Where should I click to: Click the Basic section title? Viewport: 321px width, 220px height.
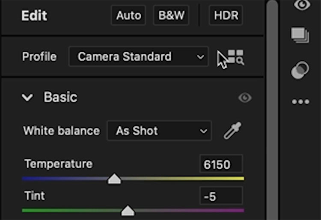point(61,97)
